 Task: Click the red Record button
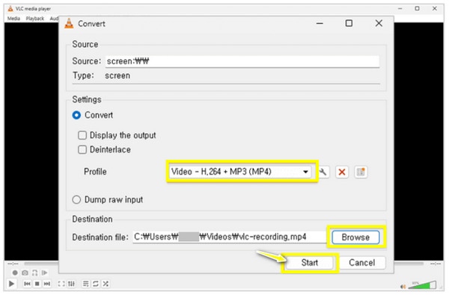(15, 273)
